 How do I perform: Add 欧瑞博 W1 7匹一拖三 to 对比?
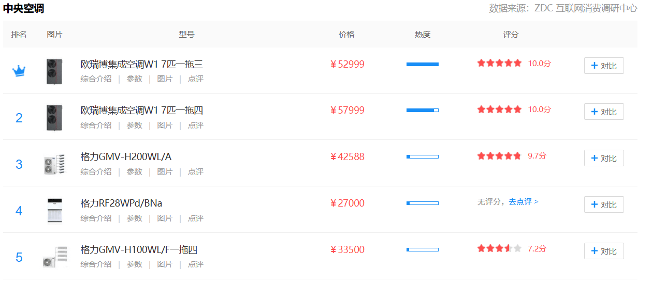[603, 66]
